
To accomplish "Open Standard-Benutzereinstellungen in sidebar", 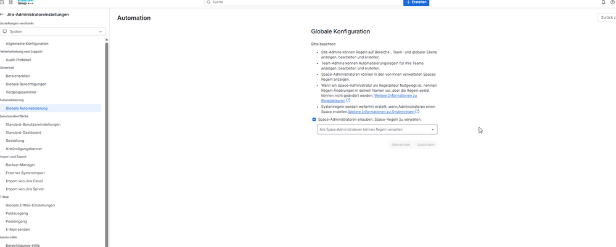I will 33,124.
